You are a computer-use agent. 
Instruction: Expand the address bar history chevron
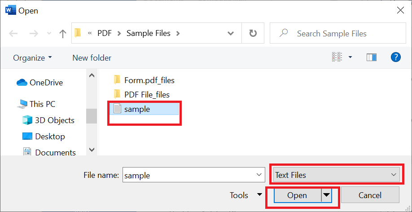[x=230, y=33]
